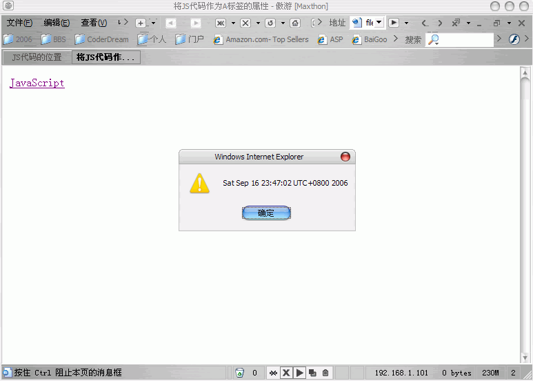
Task: Open the 2006 favorites folder
Action: click(18, 39)
